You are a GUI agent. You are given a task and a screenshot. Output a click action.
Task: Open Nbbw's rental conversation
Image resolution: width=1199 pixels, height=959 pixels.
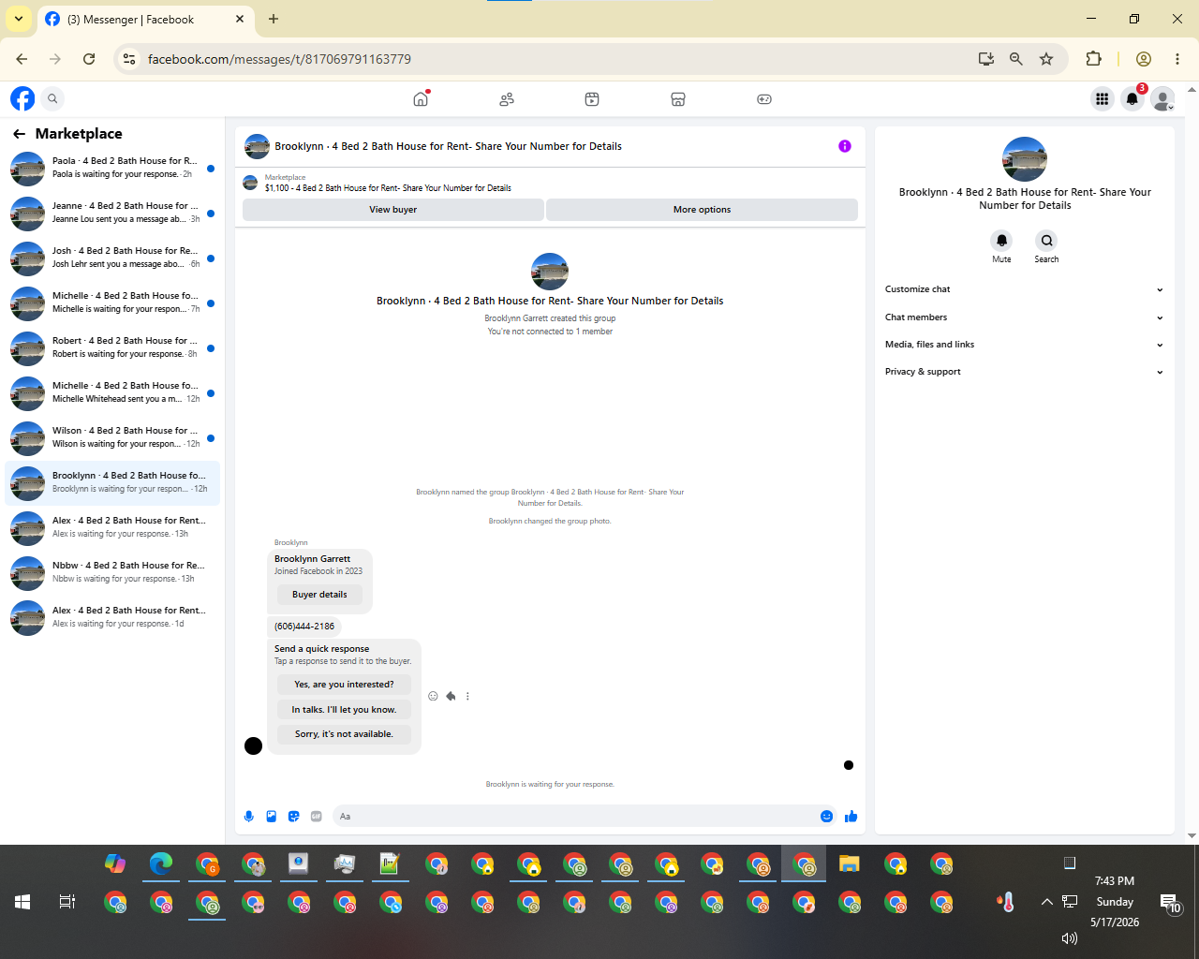point(112,573)
